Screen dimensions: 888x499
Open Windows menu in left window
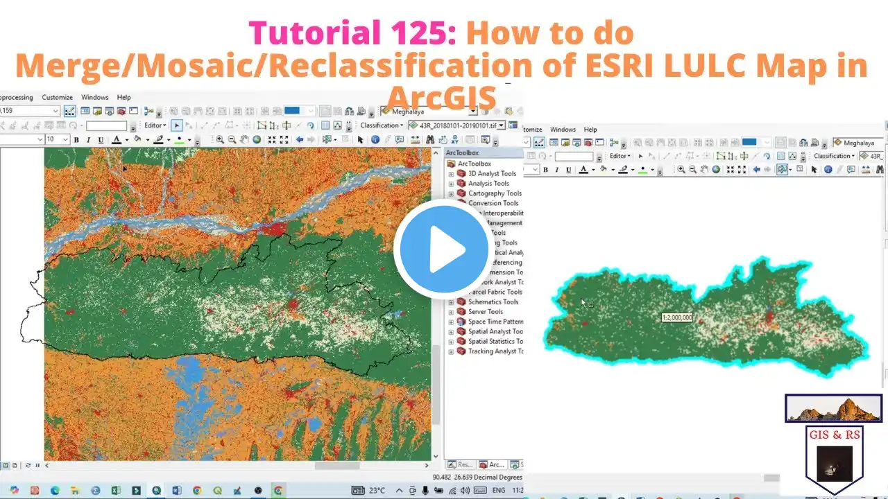[95, 97]
